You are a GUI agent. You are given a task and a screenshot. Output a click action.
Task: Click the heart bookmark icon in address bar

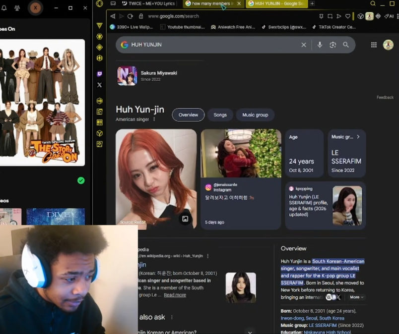pos(347,16)
